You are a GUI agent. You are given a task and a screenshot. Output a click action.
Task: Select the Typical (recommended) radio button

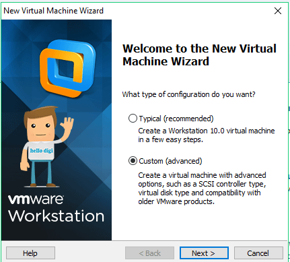pos(133,119)
